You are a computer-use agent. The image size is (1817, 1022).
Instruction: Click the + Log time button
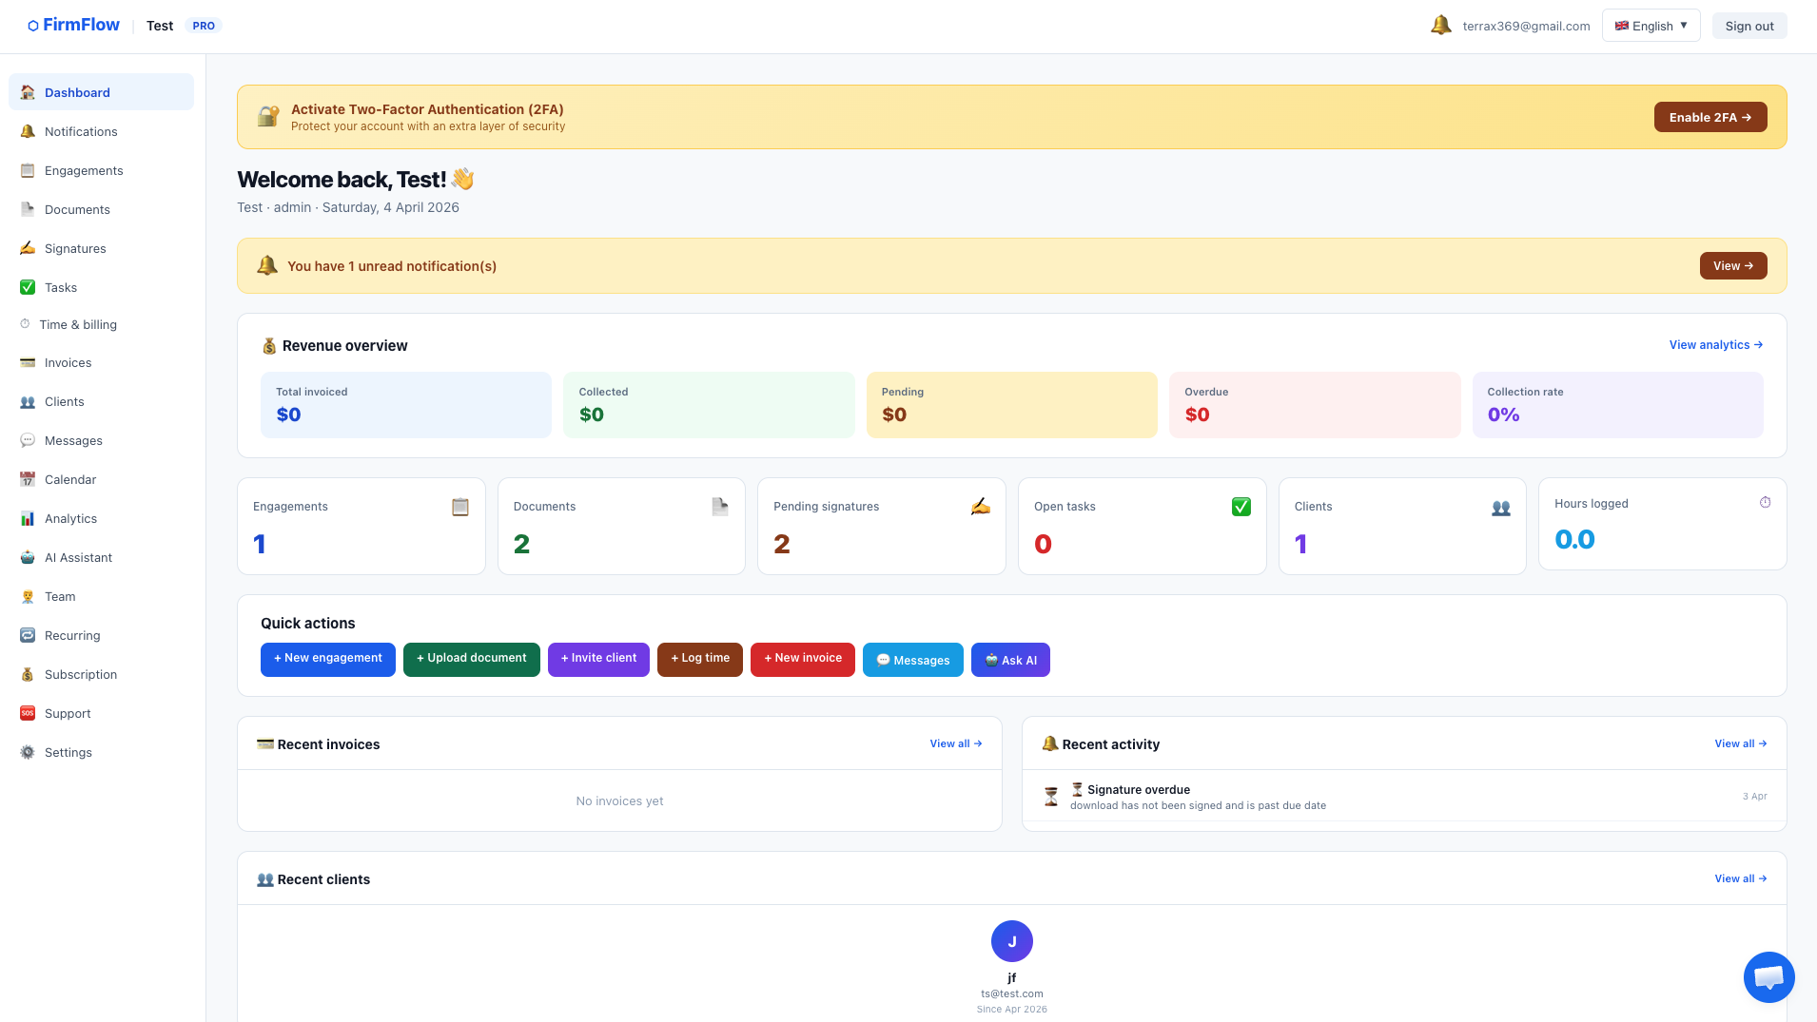click(x=699, y=659)
